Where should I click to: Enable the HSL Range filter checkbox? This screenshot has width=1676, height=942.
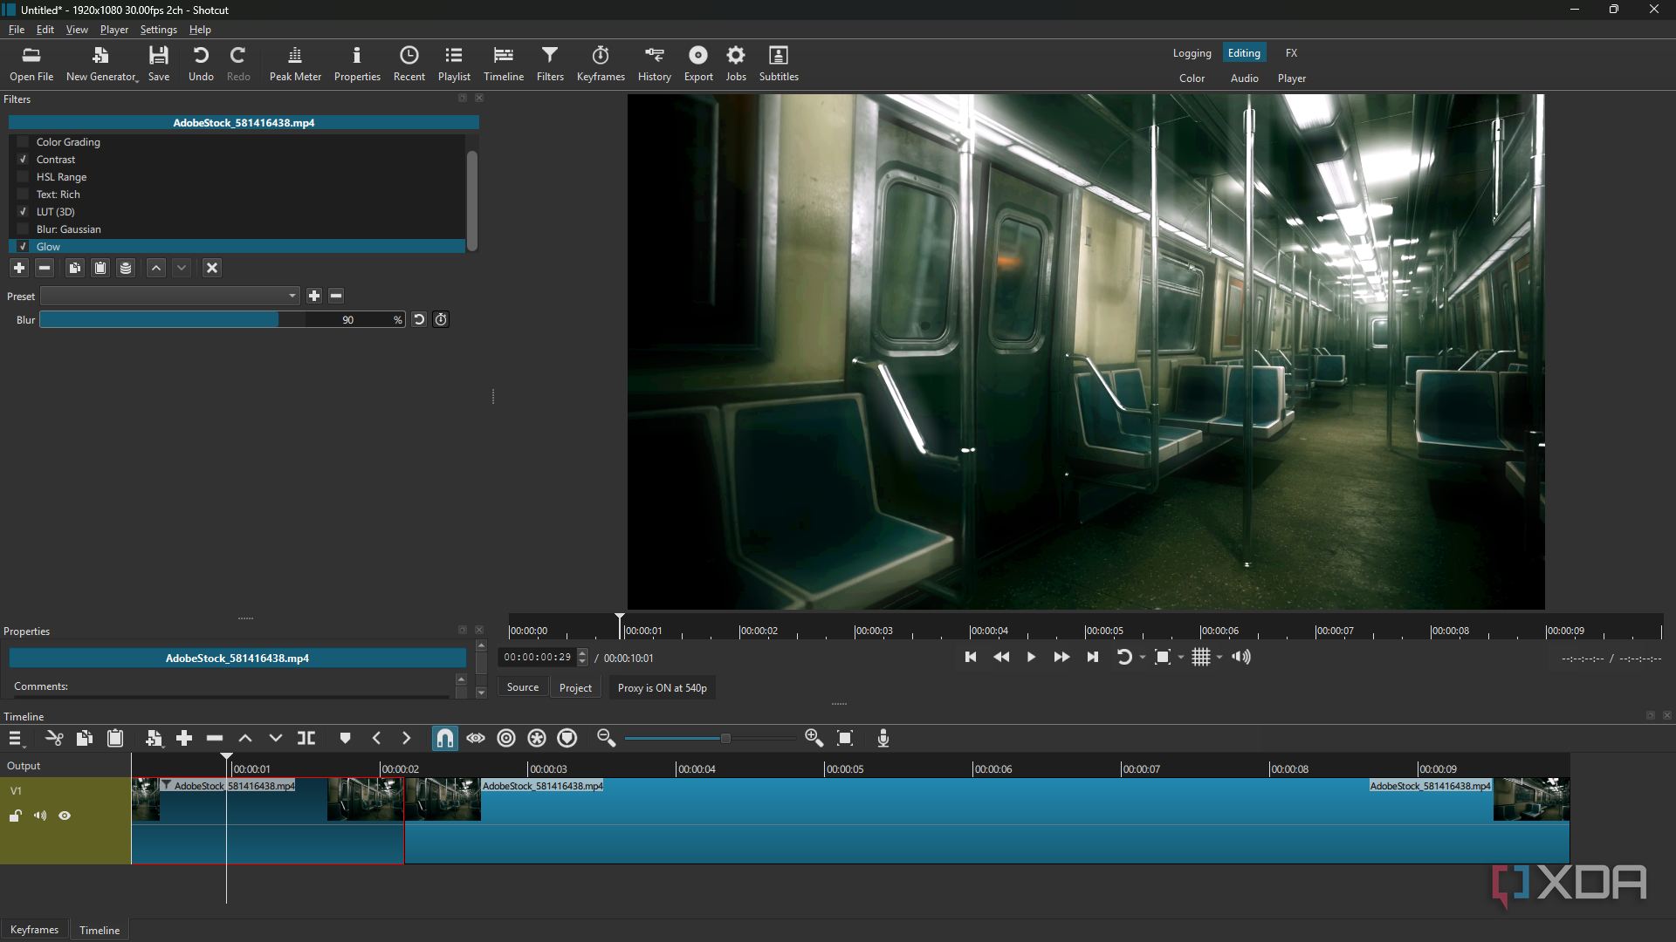point(24,176)
